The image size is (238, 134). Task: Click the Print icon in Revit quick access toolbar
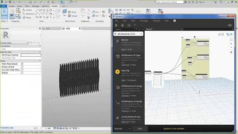tap(30, 2)
